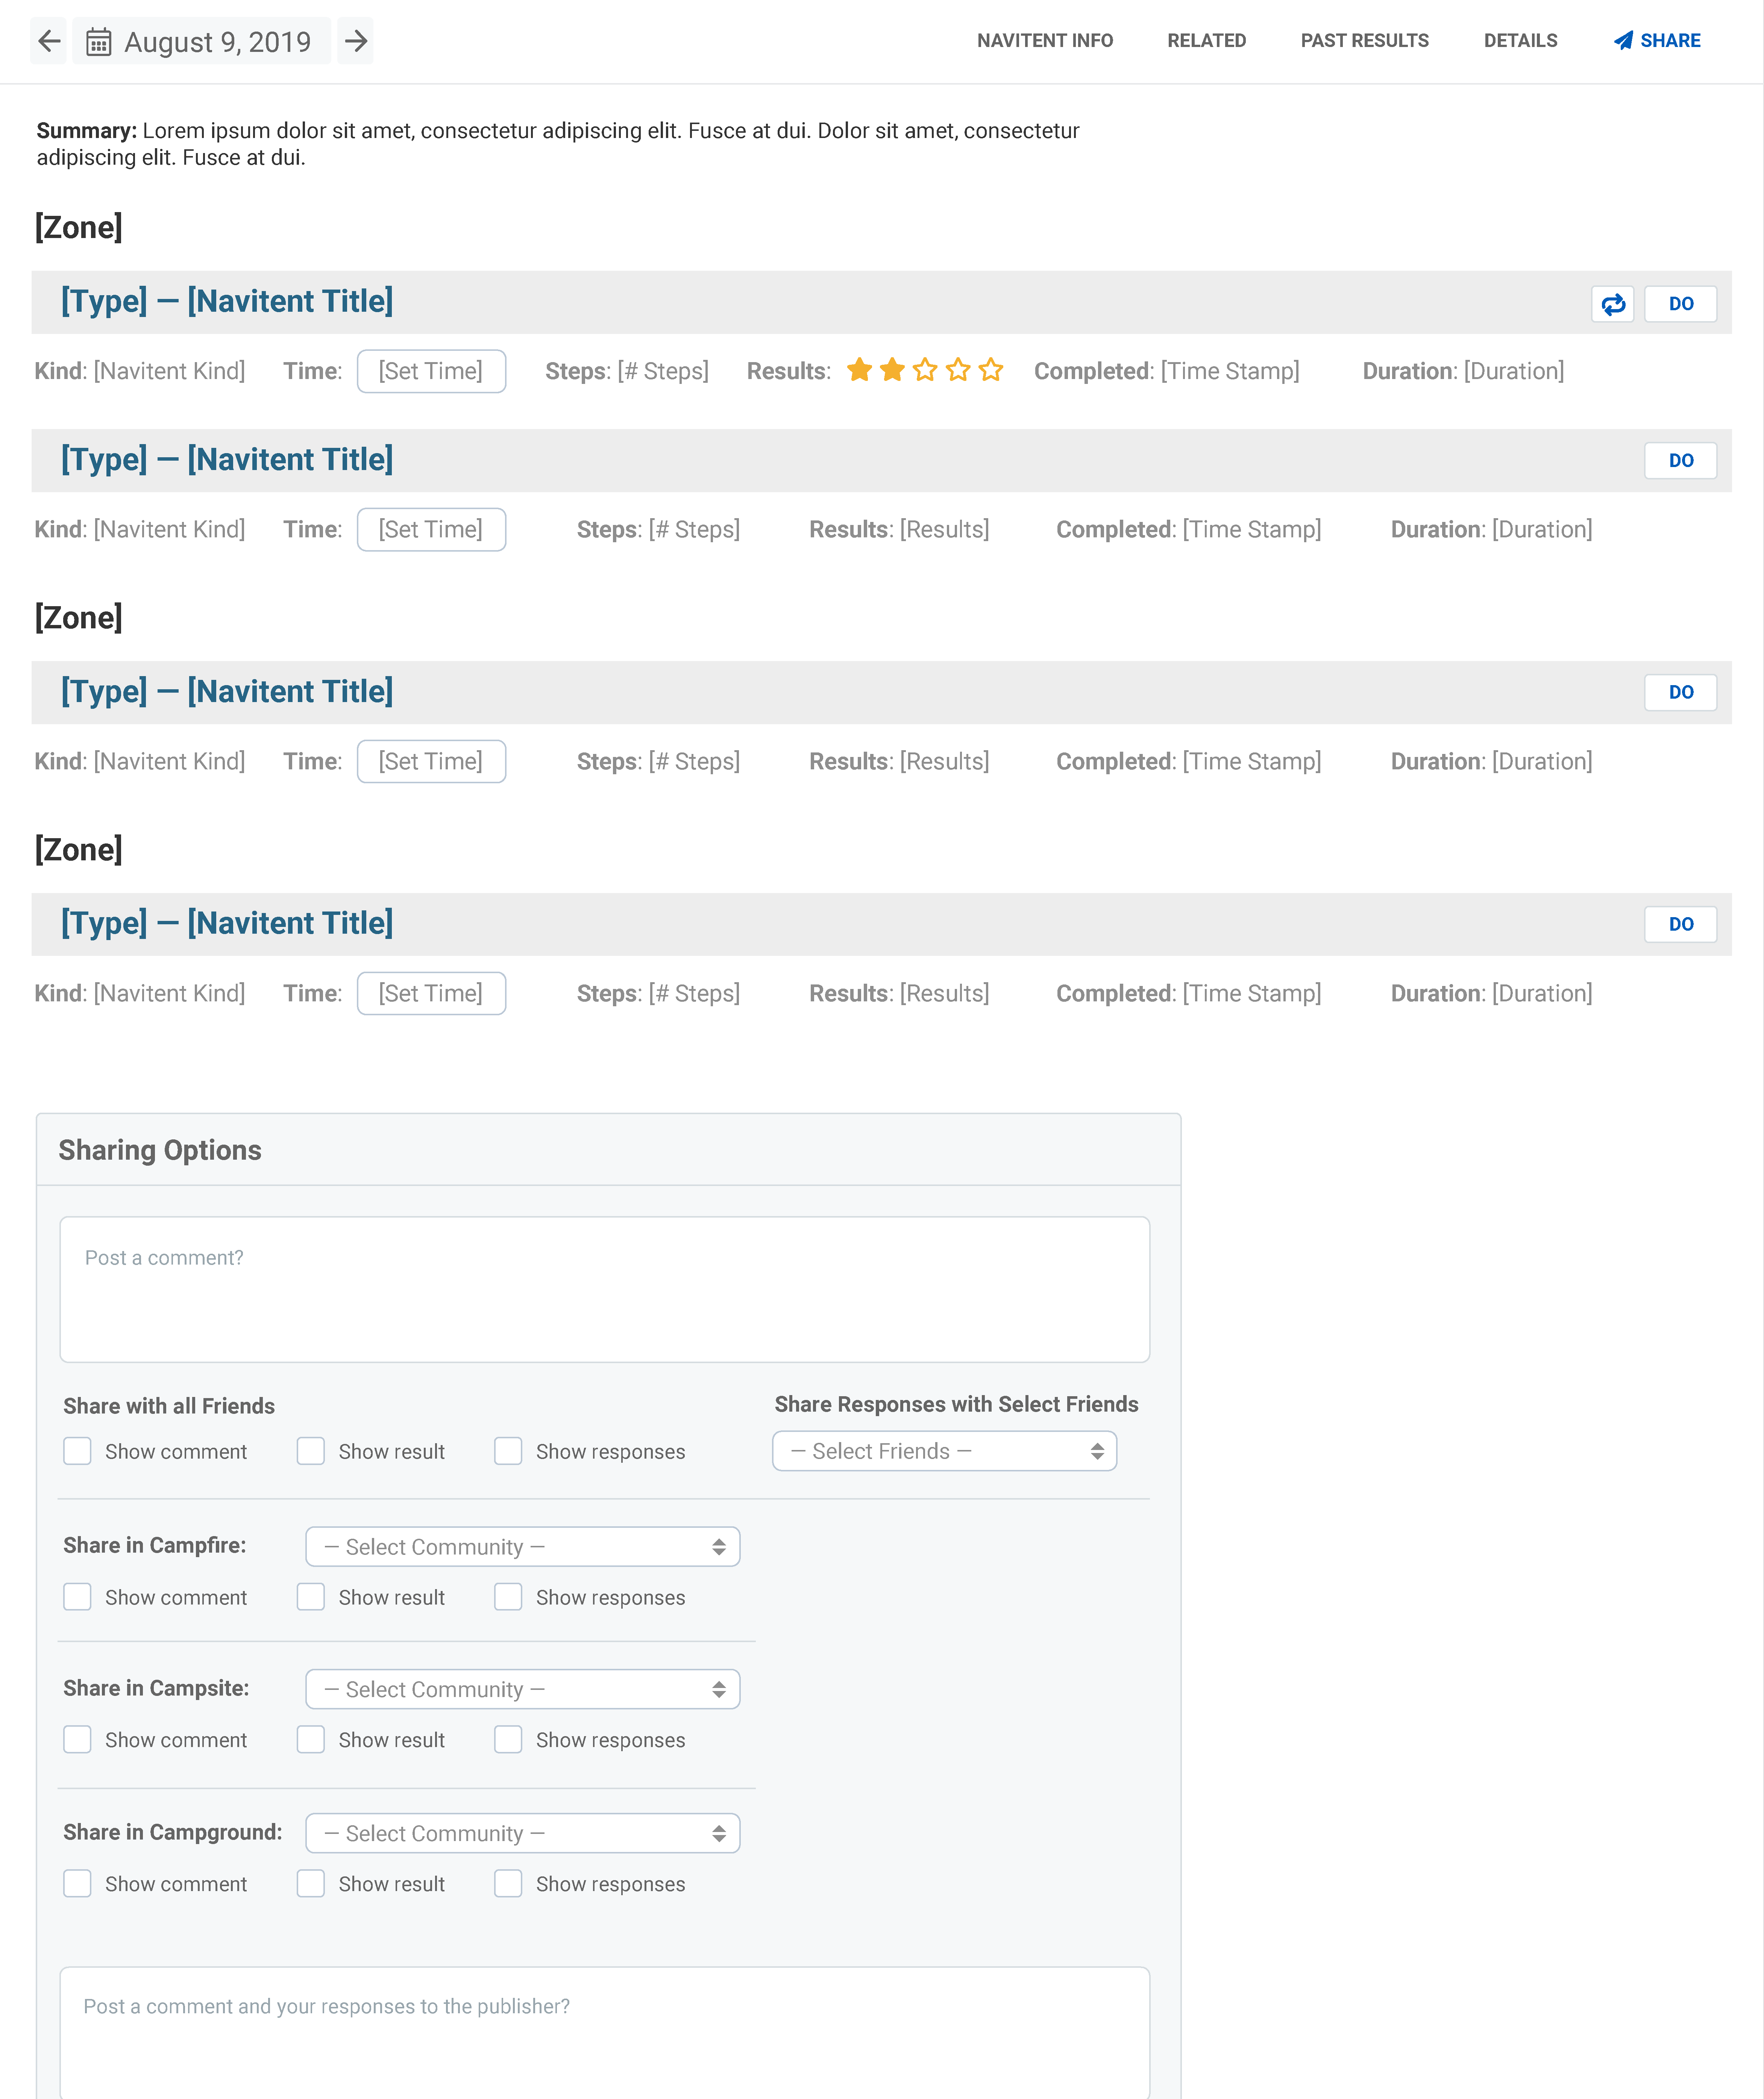
Task: Check Show responses under Share in Campground
Action: [x=508, y=1884]
